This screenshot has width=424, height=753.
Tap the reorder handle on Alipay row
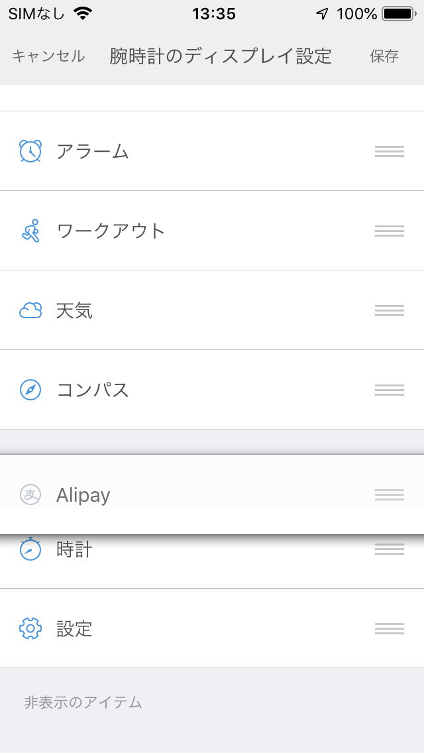pos(390,494)
